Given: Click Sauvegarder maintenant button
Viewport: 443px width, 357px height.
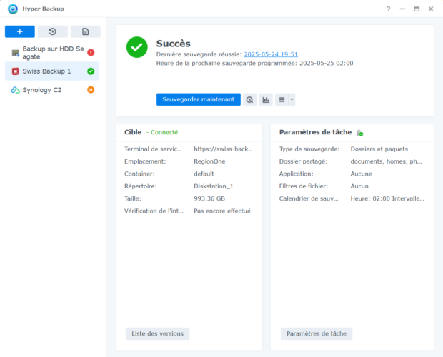Looking at the screenshot, I should (x=199, y=99).
